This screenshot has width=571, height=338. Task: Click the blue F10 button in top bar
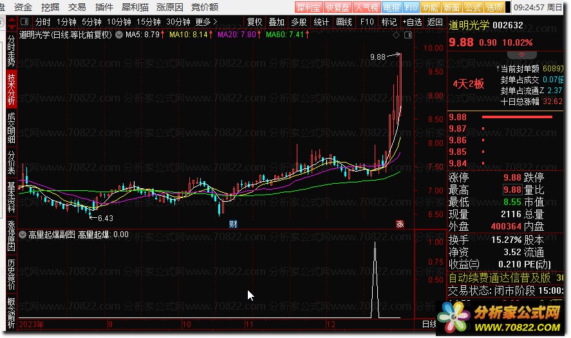coord(411,7)
